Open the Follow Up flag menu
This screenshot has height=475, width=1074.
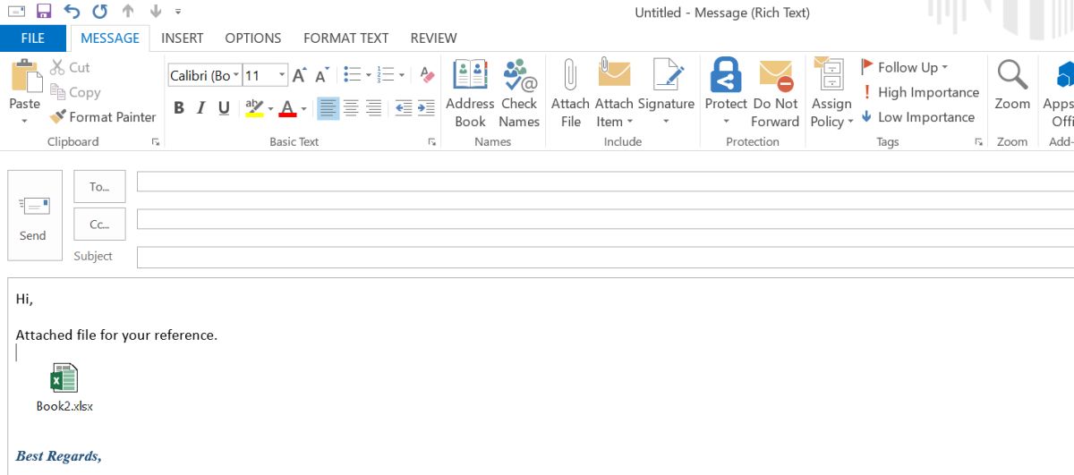tap(904, 67)
